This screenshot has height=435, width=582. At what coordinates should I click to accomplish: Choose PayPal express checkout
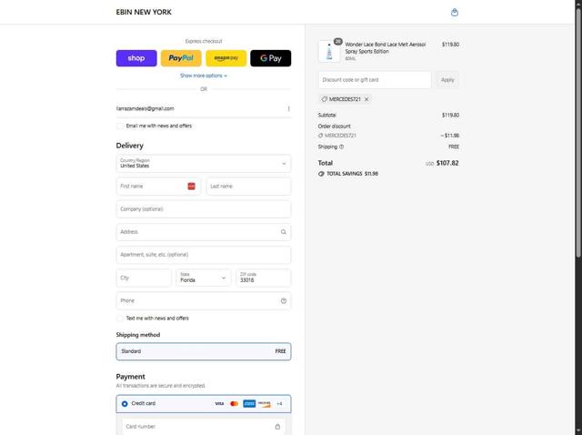[x=181, y=58]
